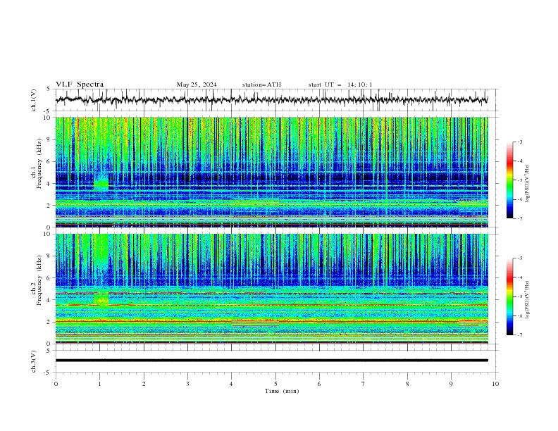Click the ch.1 spectrogram panel
Screen dimensions: 558x431
click(271, 172)
